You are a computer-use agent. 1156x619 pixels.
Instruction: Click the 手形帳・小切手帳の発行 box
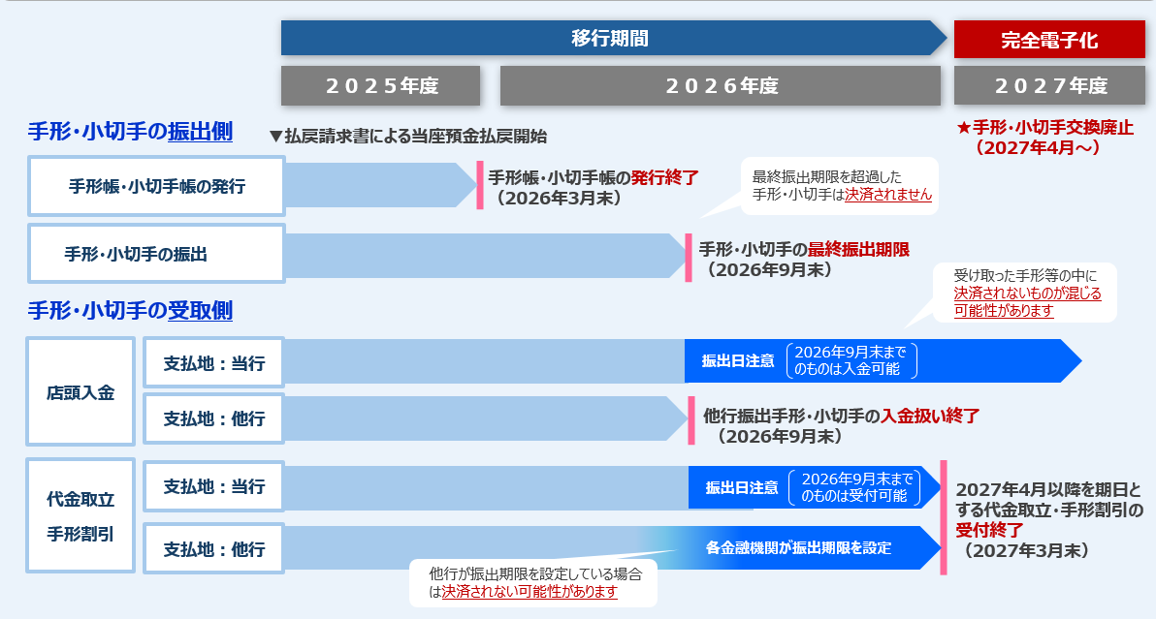coord(156,186)
